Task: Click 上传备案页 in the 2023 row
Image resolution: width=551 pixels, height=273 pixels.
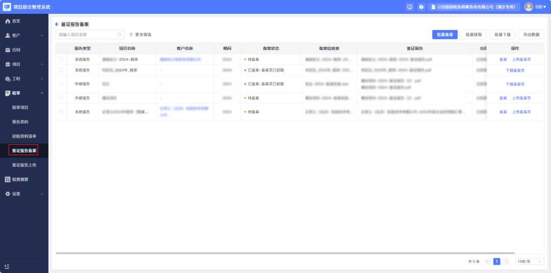Action: point(521,112)
